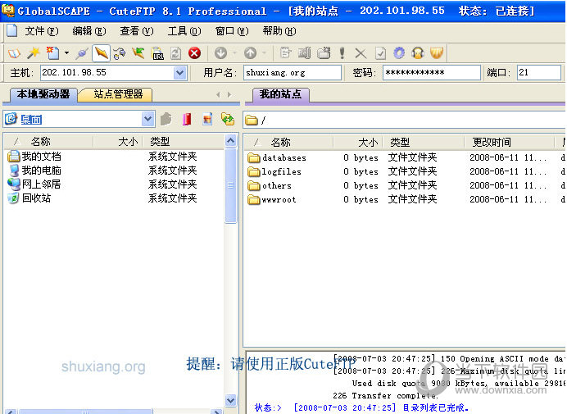The image size is (567, 414).
Task: Click the 主机 host address field
Action: 107,73
